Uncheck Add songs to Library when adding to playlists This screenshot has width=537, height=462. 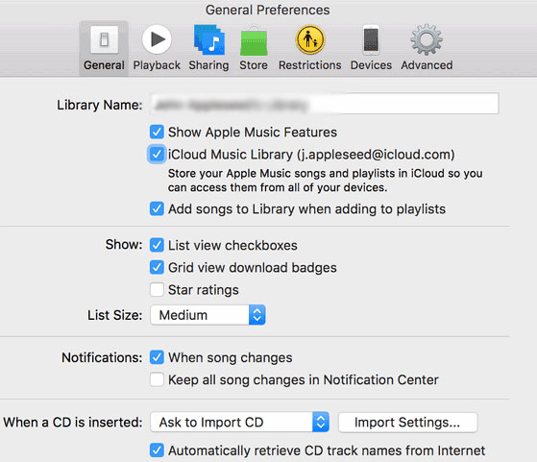157,208
